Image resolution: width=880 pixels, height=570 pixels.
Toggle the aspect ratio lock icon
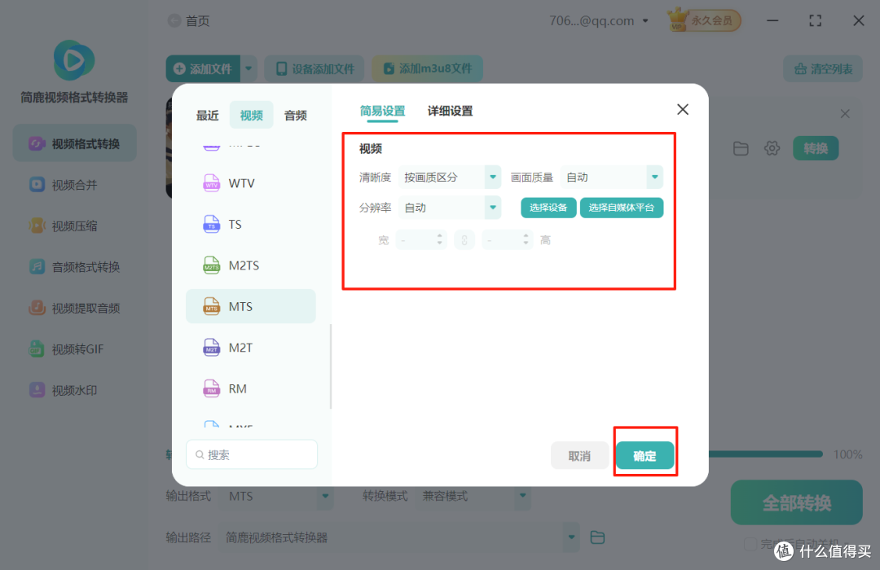coord(464,240)
